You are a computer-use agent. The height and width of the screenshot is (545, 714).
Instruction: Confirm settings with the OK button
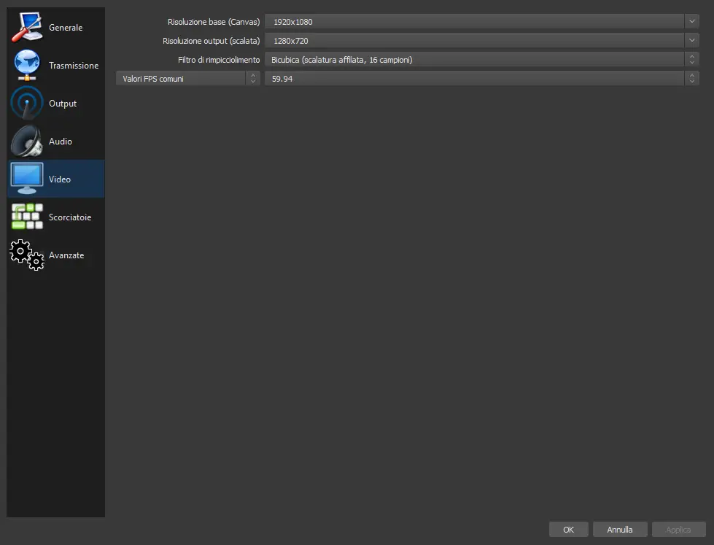click(x=568, y=530)
